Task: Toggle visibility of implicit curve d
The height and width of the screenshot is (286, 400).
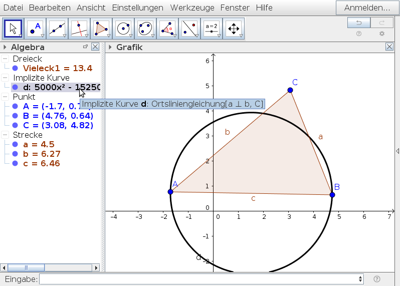Action: pyautogui.click(x=15, y=87)
